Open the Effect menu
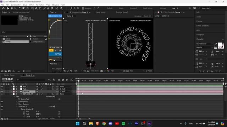The height and width of the screenshot is (127, 227). coord(32,5)
